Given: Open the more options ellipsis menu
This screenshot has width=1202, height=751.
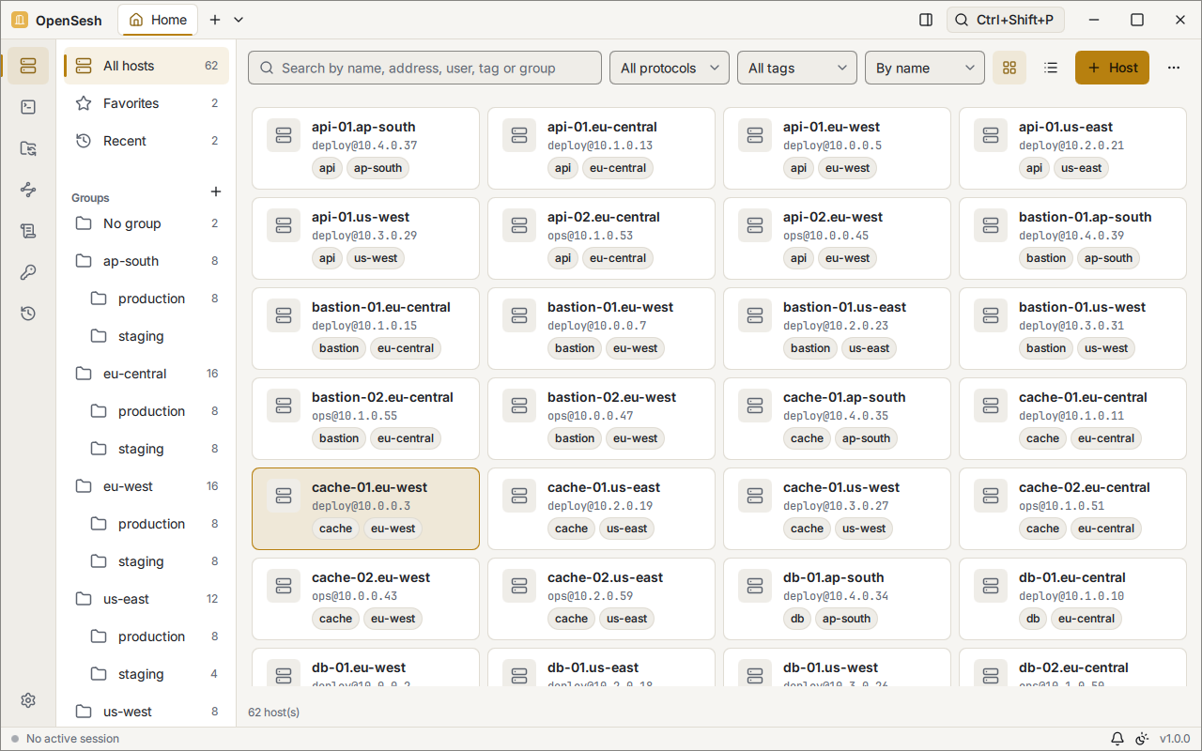Looking at the screenshot, I should pyautogui.click(x=1174, y=68).
